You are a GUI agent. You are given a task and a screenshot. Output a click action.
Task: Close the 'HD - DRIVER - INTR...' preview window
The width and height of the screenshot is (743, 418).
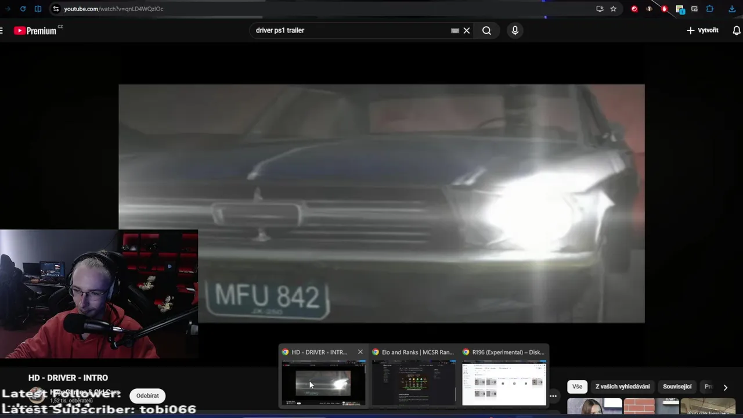point(360,352)
